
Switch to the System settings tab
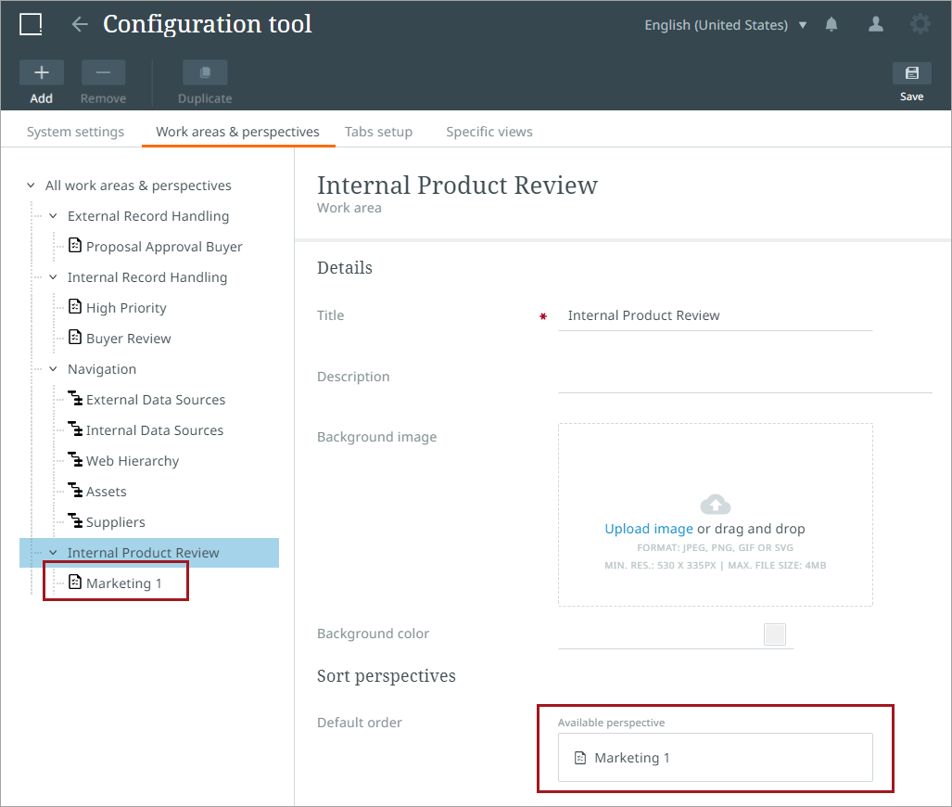(75, 132)
